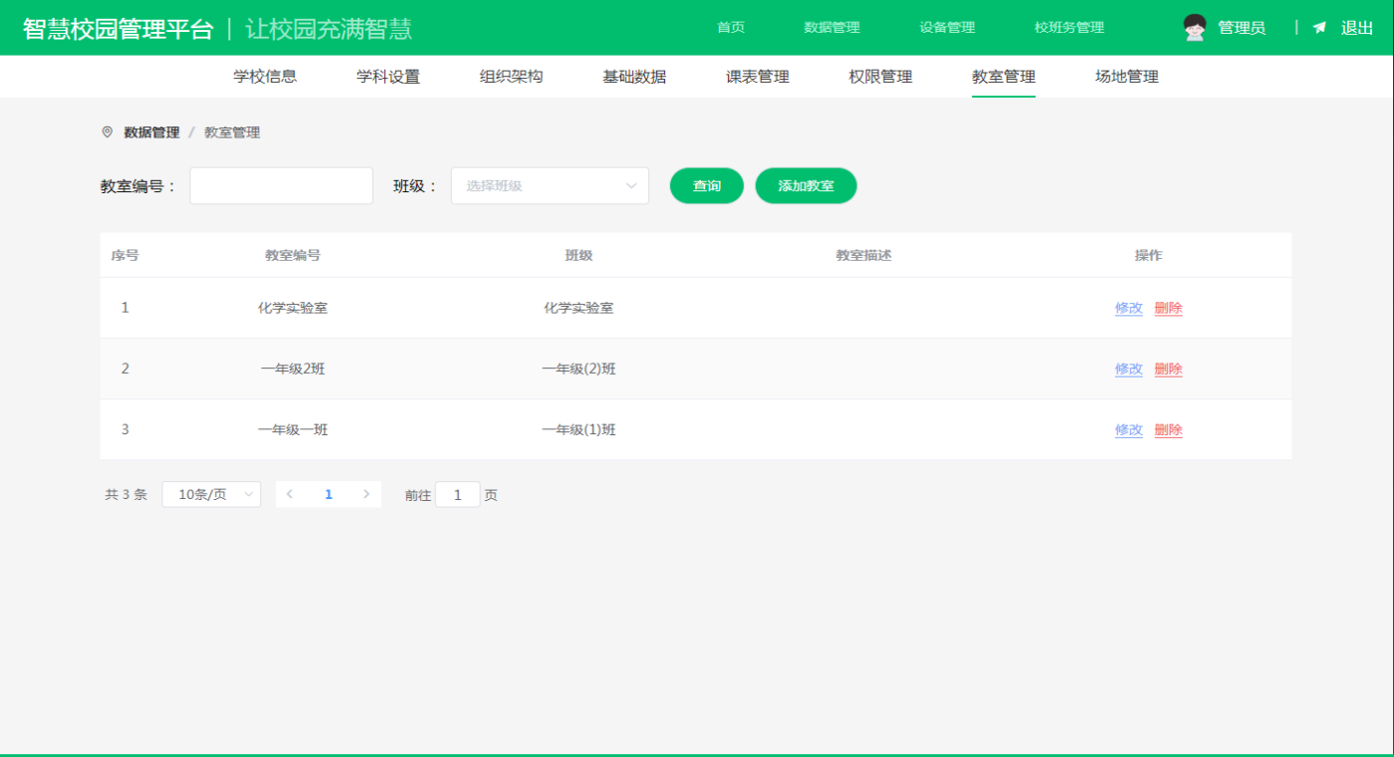Switch to the 场地管理 tab
Viewport: 1394px width, 757px height.
[x=1127, y=77]
